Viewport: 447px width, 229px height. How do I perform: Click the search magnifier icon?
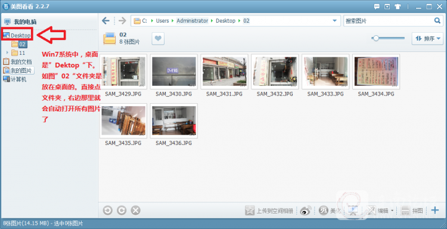coord(437,20)
